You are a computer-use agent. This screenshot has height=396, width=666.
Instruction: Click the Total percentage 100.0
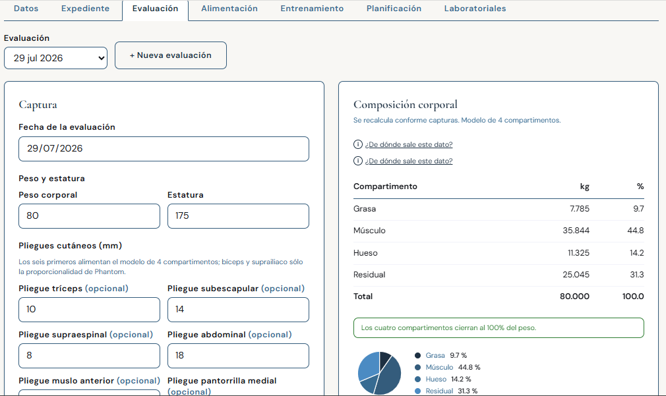point(633,297)
